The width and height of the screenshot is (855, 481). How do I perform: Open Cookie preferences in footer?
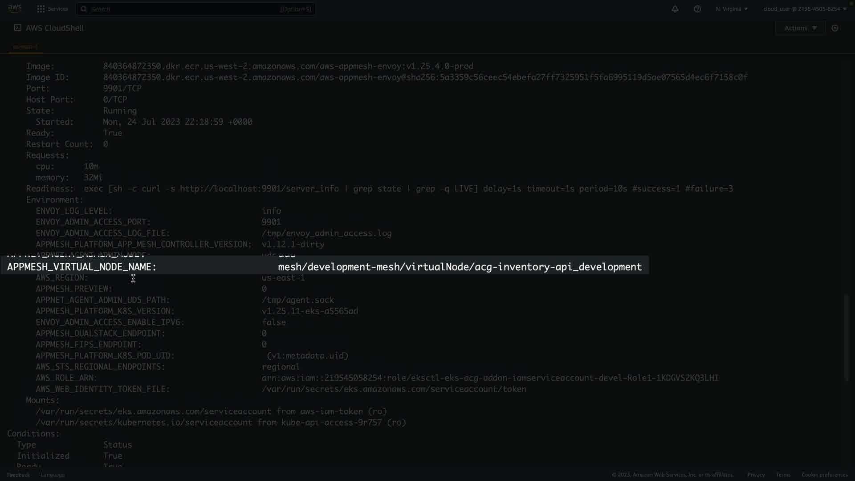click(824, 475)
